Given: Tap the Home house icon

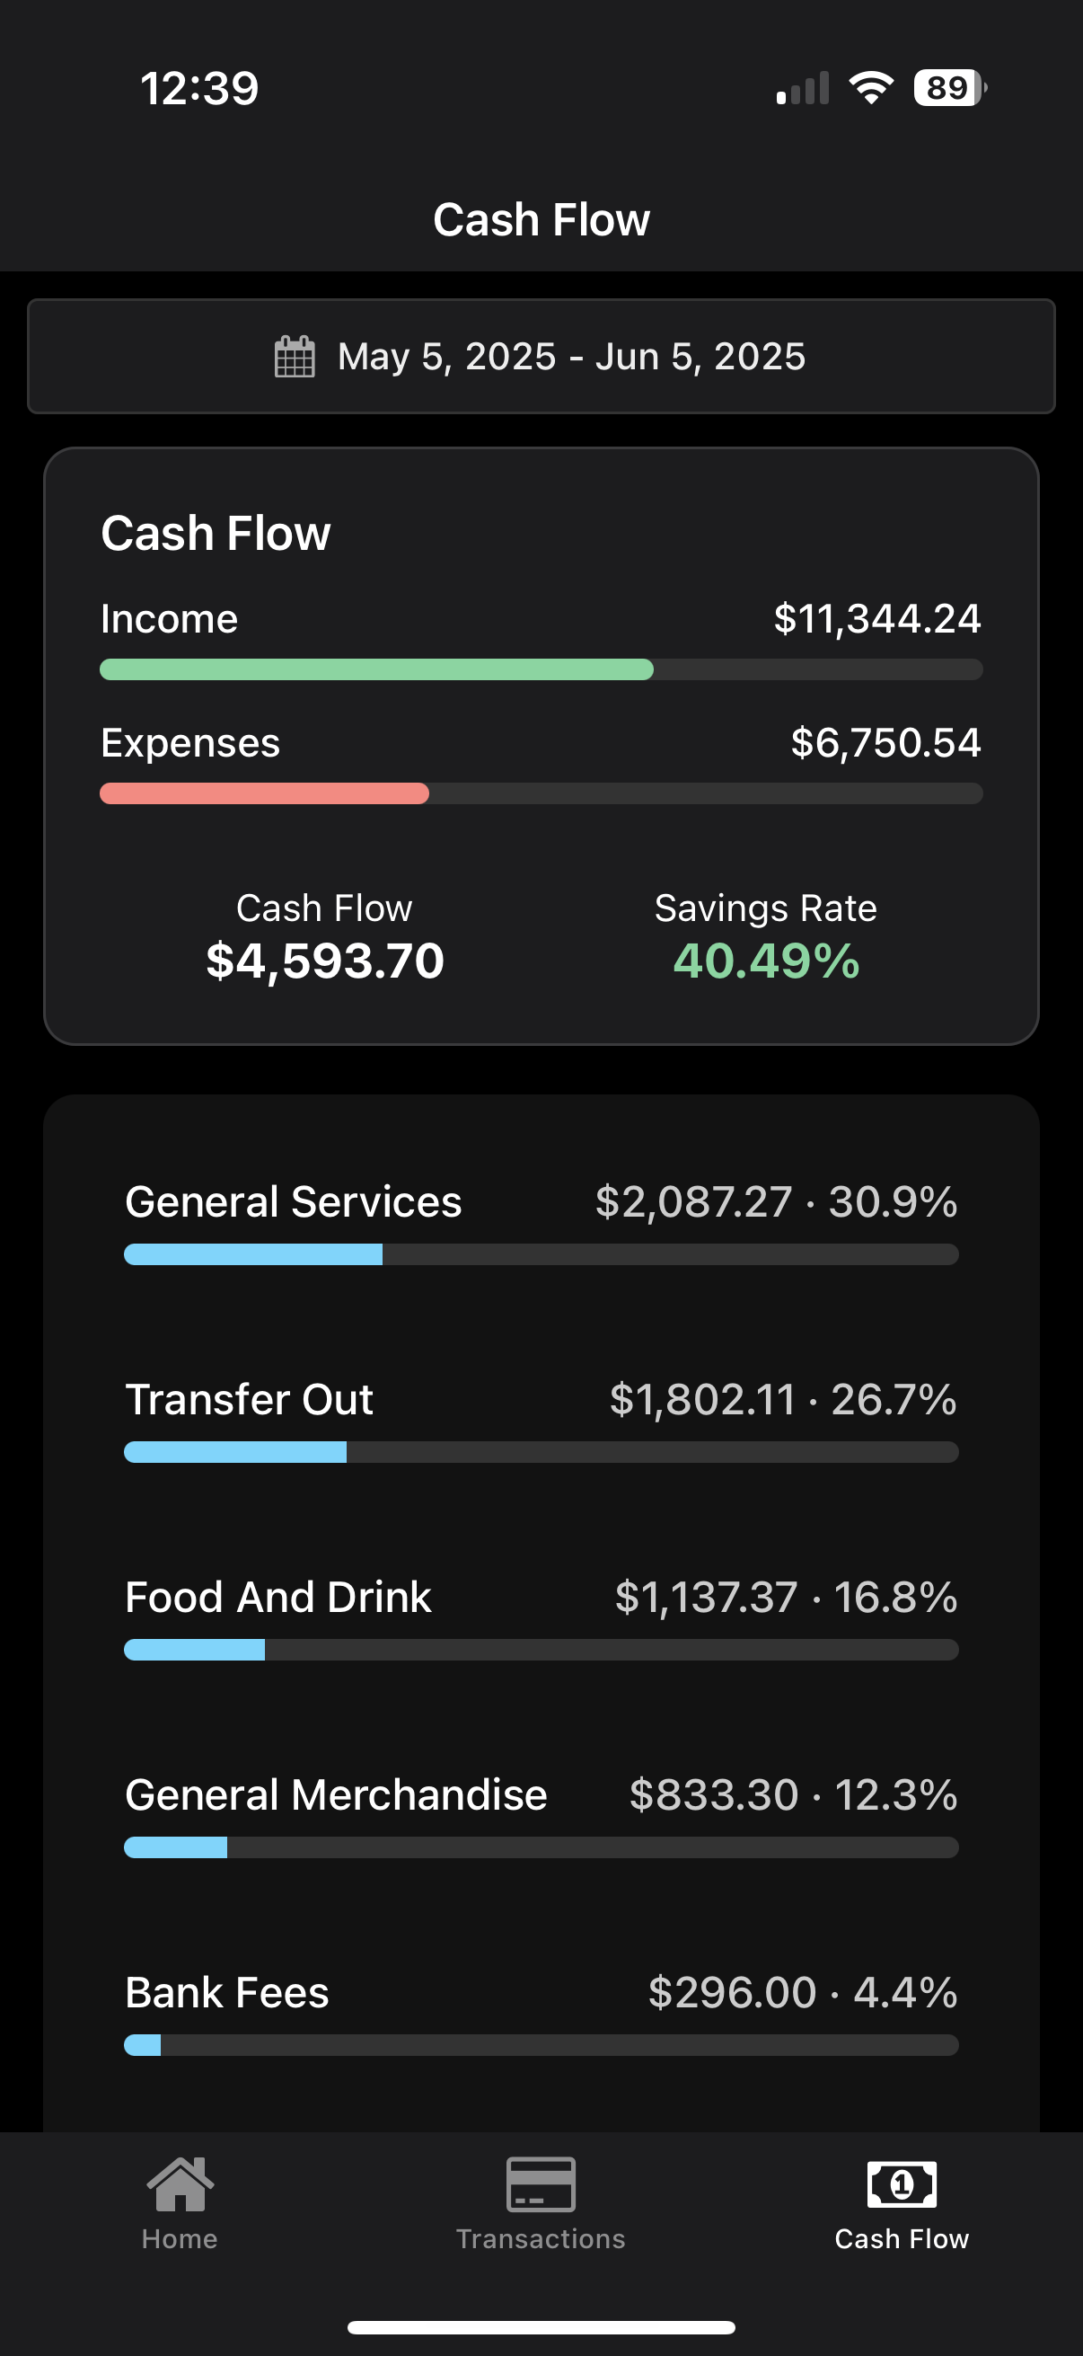Looking at the screenshot, I should 180,2184.
